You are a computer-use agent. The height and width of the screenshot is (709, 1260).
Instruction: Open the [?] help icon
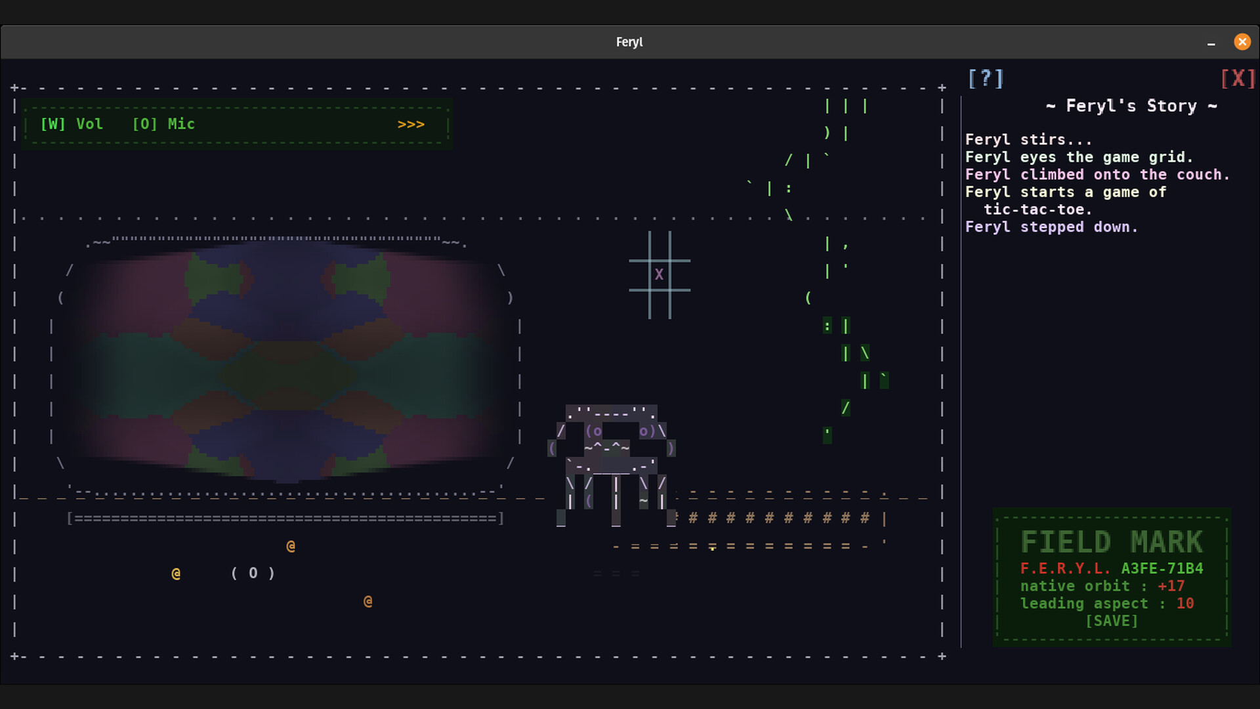pyautogui.click(x=985, y=77)
